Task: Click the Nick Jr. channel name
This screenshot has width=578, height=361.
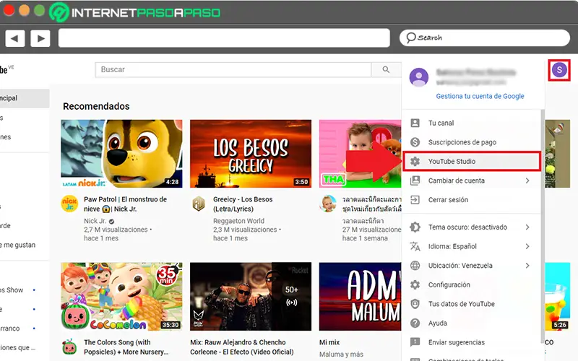Action: 95,221
